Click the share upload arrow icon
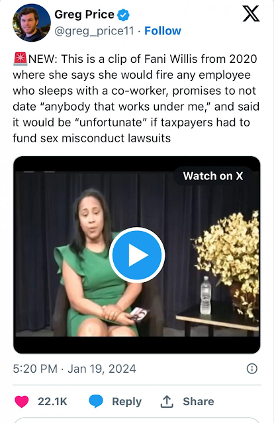This screenshot has height=423, width=274. [167, 401]
